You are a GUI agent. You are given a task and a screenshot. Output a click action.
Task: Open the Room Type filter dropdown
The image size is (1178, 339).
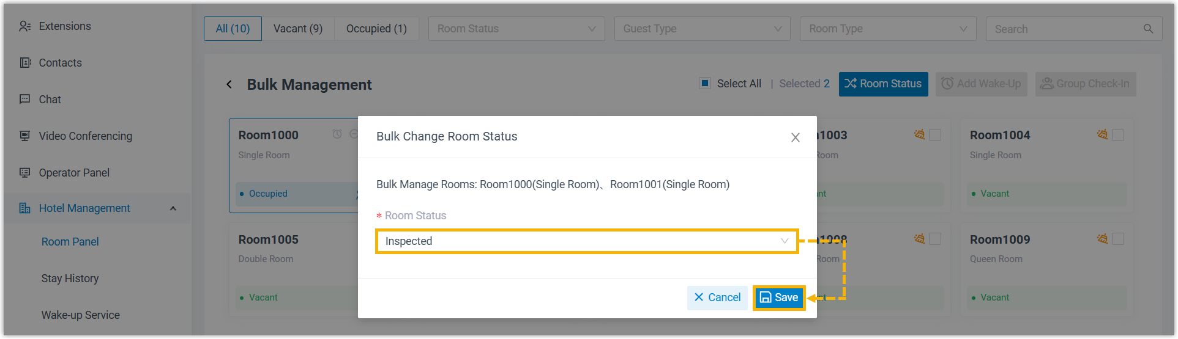[x=887, y=29]
